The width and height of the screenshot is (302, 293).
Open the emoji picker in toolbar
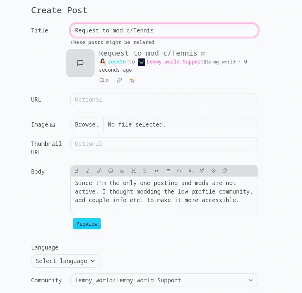tap(111, 171)
